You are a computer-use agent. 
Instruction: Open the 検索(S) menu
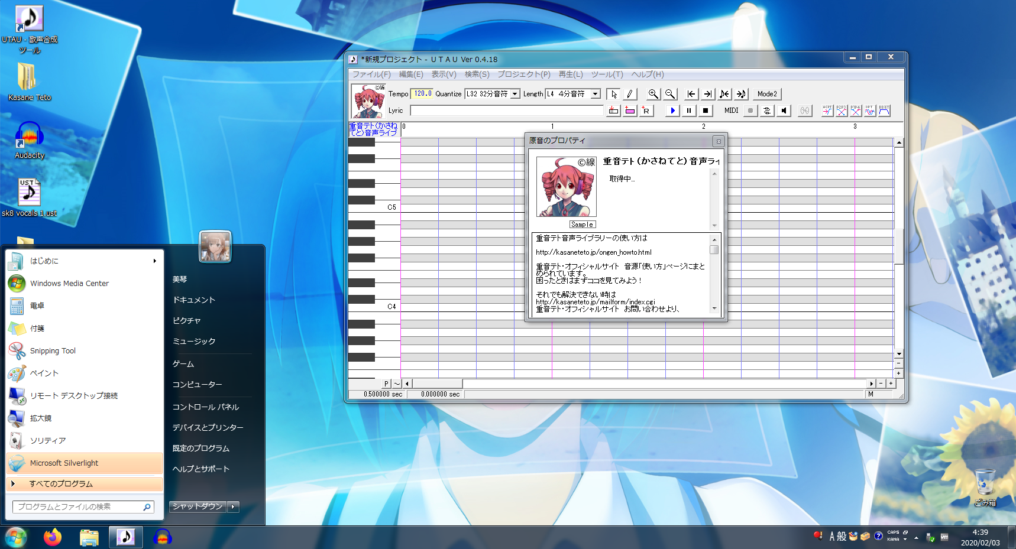pos(477,74)
